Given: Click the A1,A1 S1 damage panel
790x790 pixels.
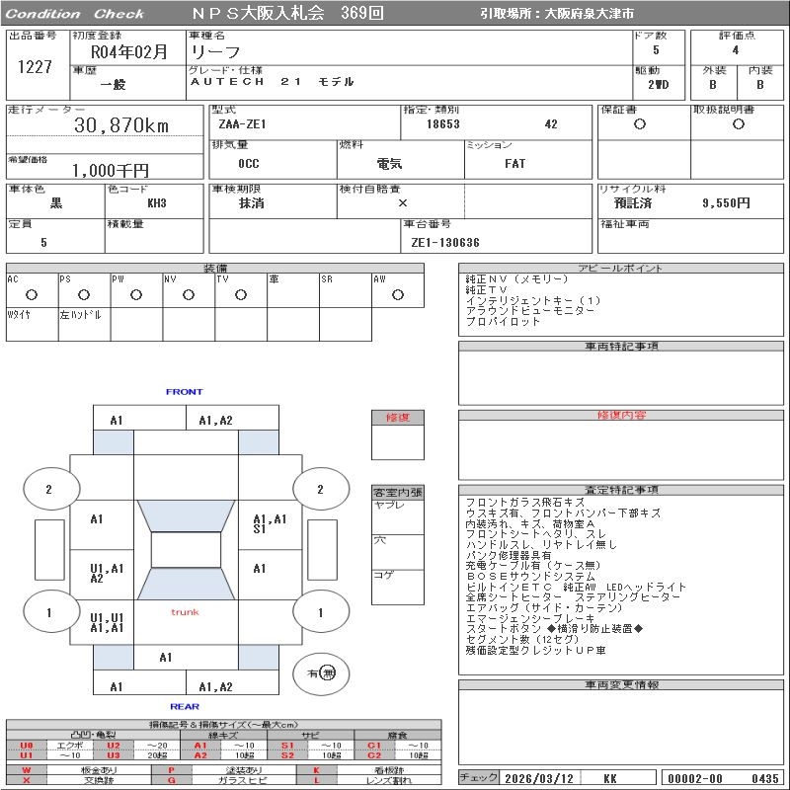Looking at the screenshot, I should [x=270, y=524].
